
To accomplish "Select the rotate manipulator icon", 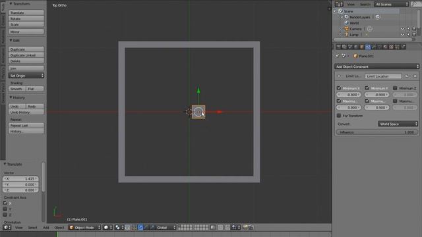I will point(146,227).
